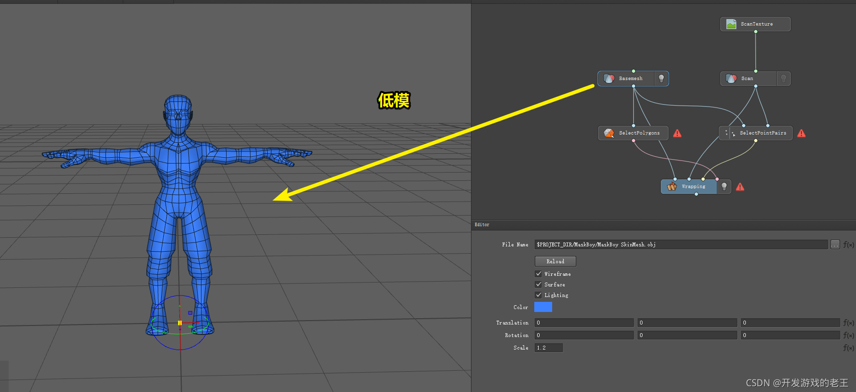This screenshot has width=856, height=392.
Task: Click Translation X value field
Action: coord(584,323)
